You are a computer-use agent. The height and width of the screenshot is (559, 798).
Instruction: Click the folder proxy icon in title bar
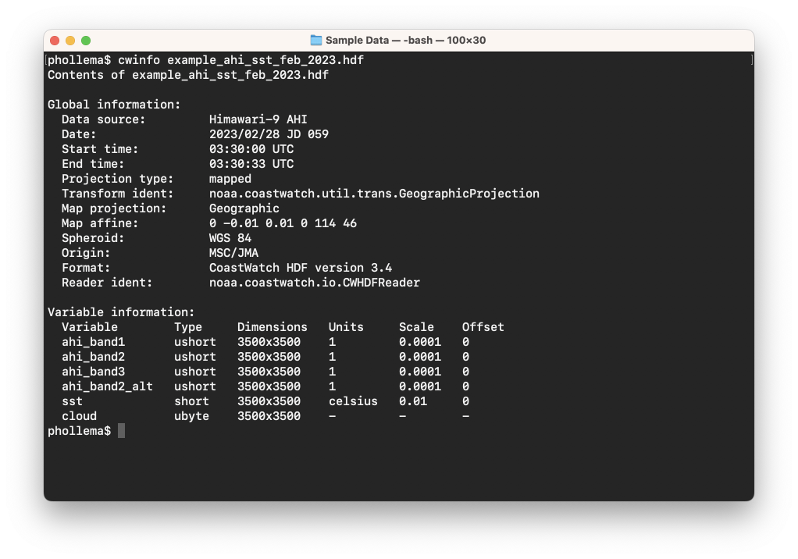click(x=316, y=40)
